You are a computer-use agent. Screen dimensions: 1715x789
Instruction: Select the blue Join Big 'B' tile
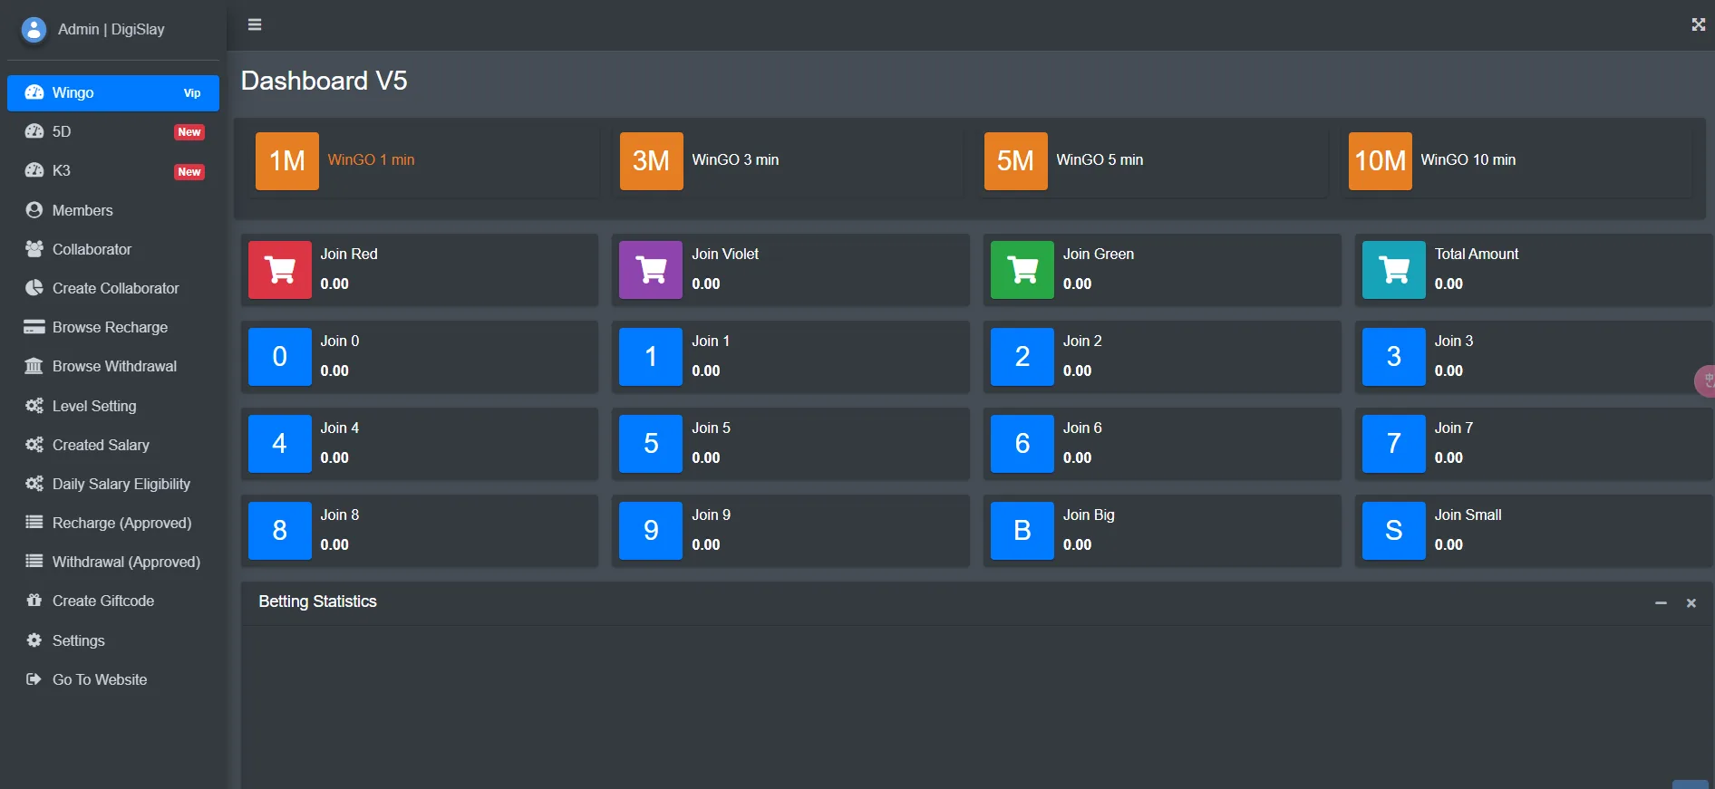[1022, 531]
